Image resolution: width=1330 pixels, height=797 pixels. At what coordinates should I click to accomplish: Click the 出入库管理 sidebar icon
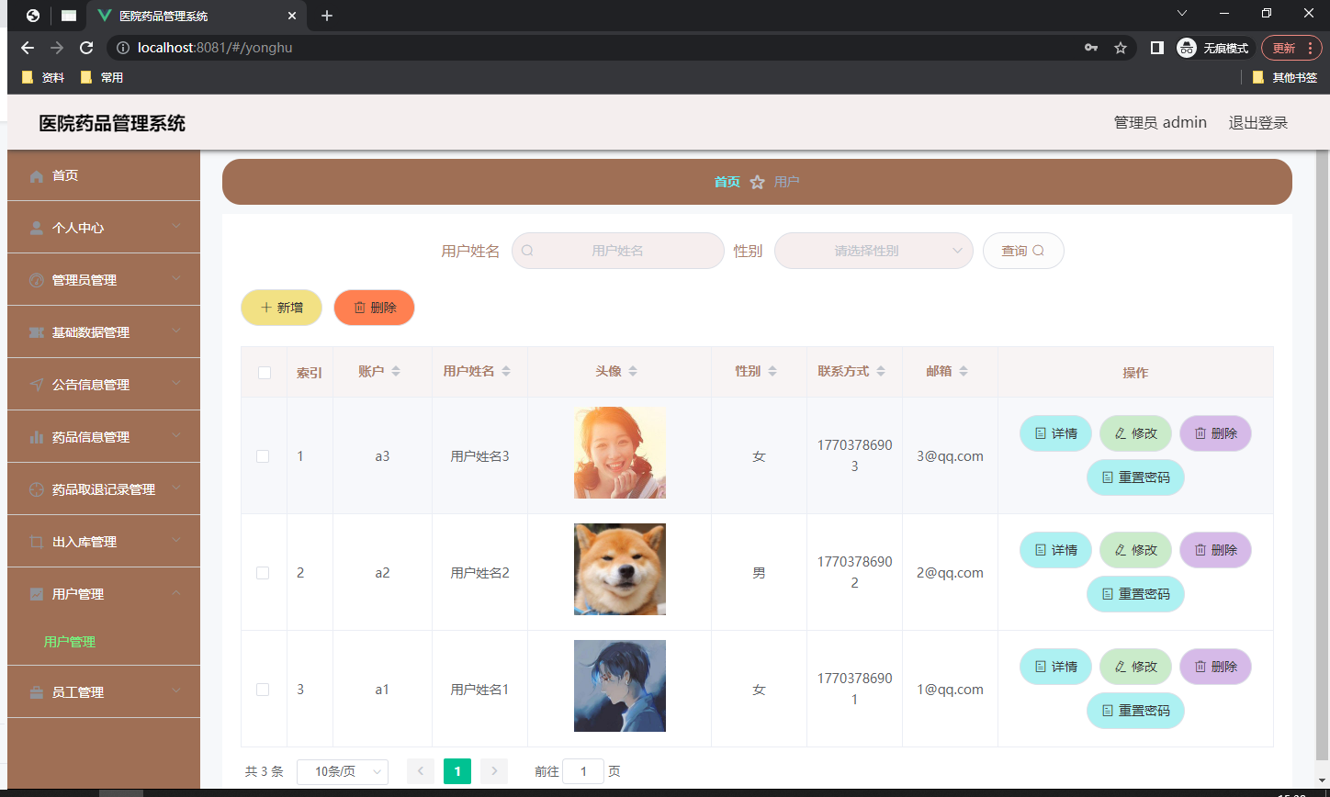[36, 541]
